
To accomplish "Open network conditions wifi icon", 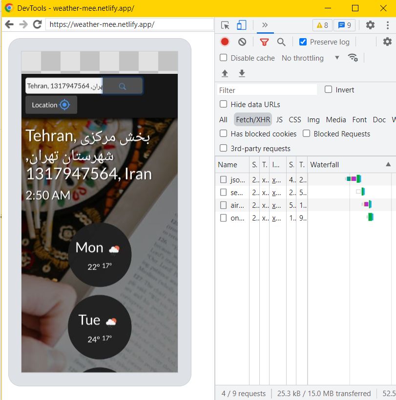I will point(353,58).
